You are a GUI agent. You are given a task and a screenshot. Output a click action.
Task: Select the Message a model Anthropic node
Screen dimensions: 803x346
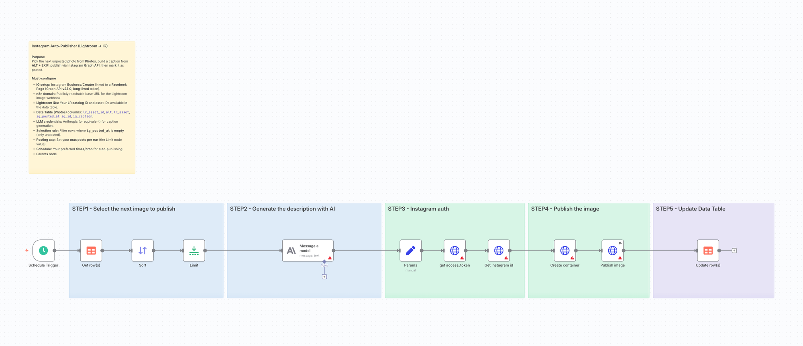pyautogui.click(x=308, y=251)
